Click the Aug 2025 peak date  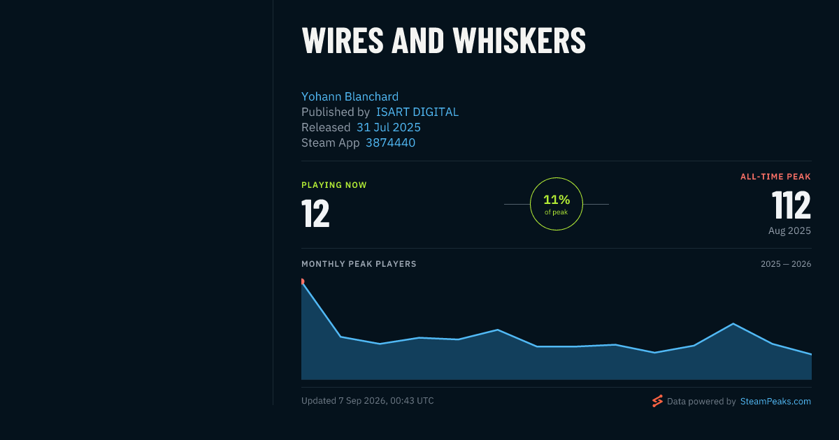point(789,230)
